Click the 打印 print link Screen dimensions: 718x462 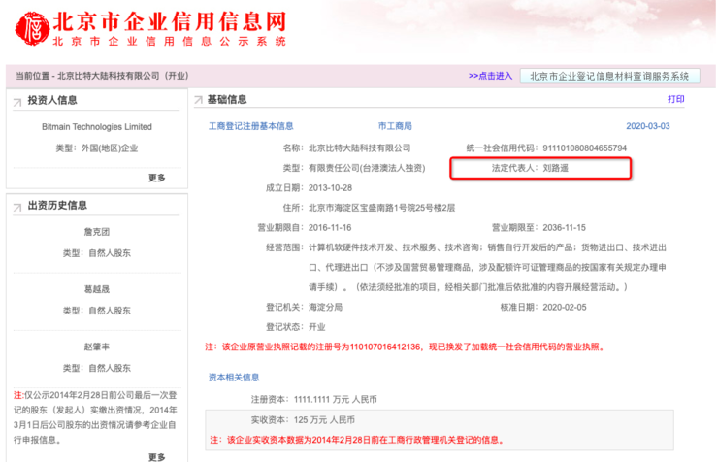click(x=676, y=99)
